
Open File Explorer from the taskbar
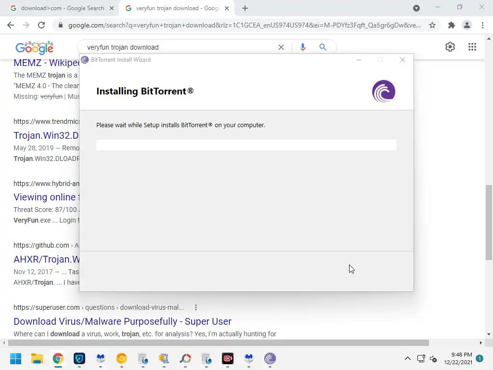(37, 358)
